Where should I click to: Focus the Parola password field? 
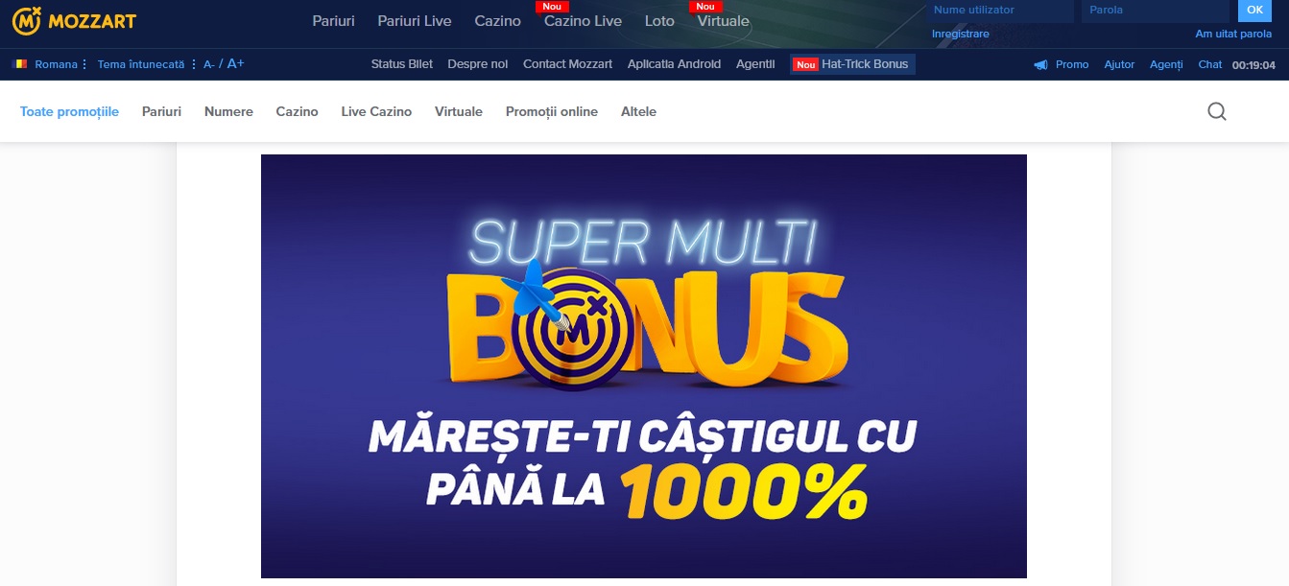click(x=1156, y=11)
